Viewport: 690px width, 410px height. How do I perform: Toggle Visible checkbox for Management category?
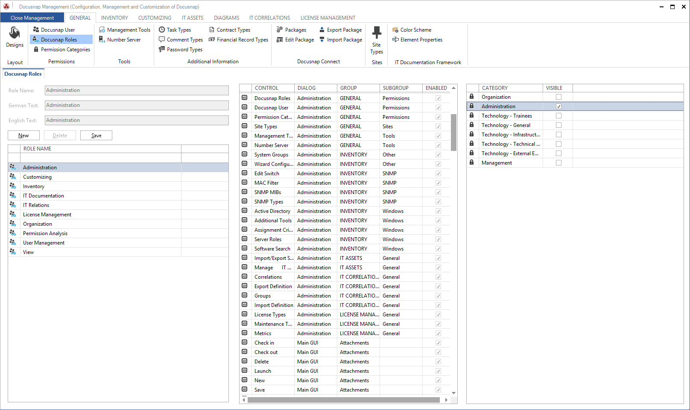[x=558, y=162]
